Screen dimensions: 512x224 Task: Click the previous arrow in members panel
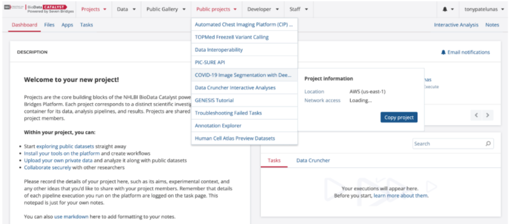click(x=476, y=115)
